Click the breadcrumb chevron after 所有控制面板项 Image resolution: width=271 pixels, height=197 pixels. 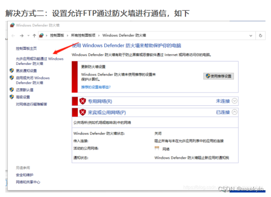coord(99,36)
